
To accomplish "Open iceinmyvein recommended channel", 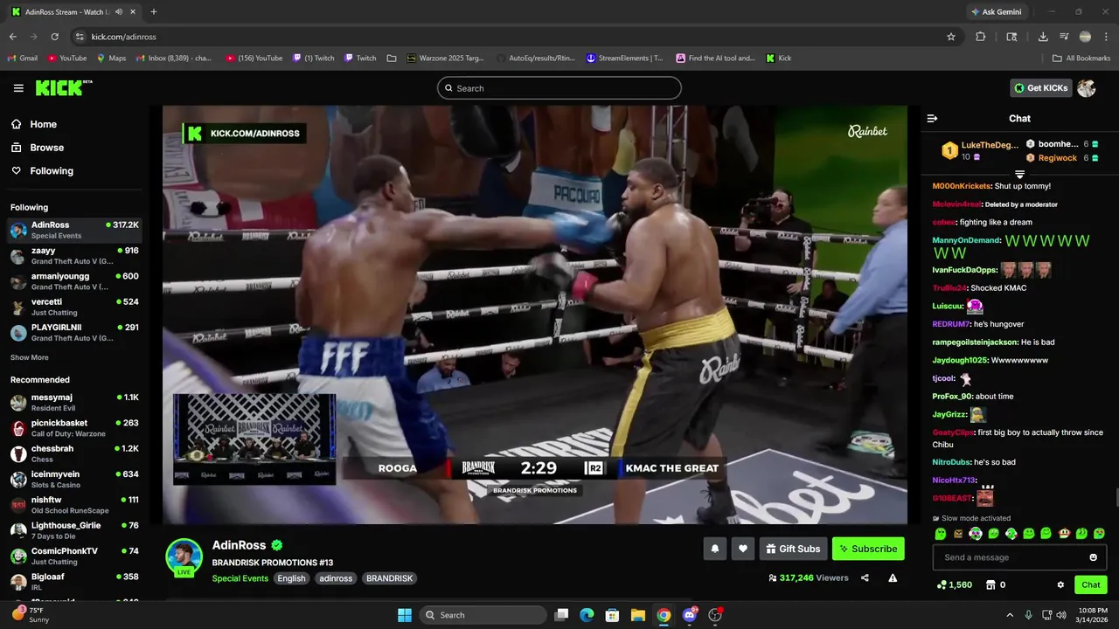I will point(74,480).
